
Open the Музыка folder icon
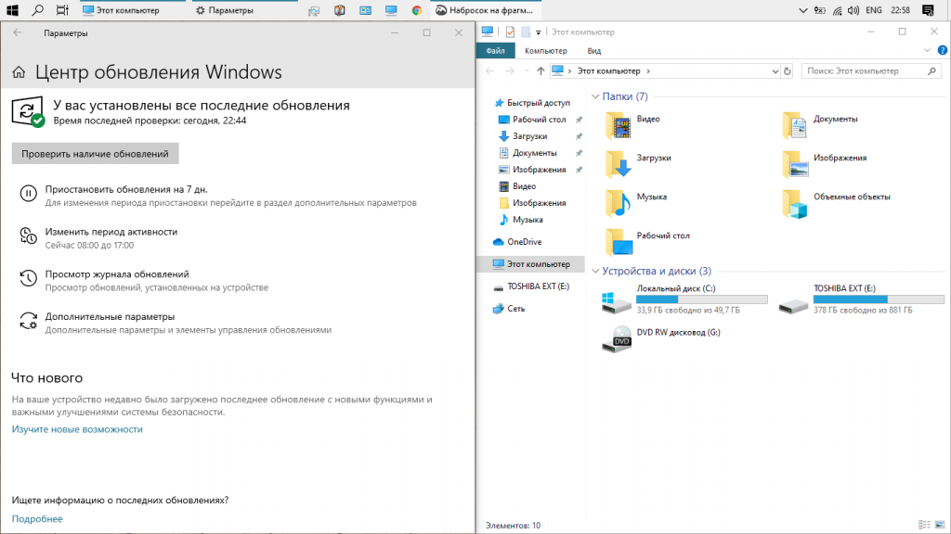pos(619,203)
